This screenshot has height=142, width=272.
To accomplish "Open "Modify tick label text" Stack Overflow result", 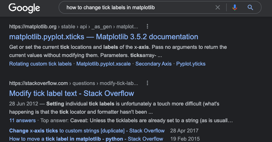I will (72, 93).
